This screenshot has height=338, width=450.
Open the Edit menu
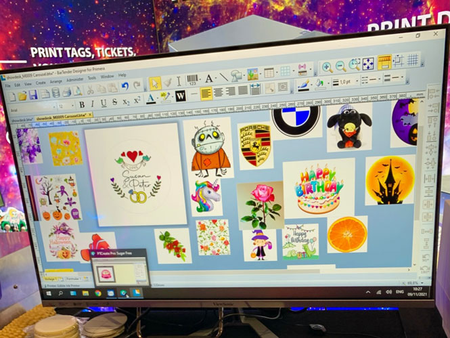tap(18, 85)
